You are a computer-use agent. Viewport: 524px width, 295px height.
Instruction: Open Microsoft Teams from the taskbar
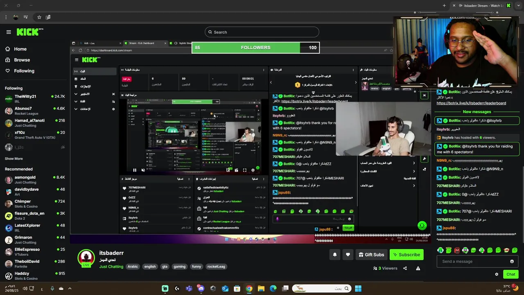click(x=189, y=288)
